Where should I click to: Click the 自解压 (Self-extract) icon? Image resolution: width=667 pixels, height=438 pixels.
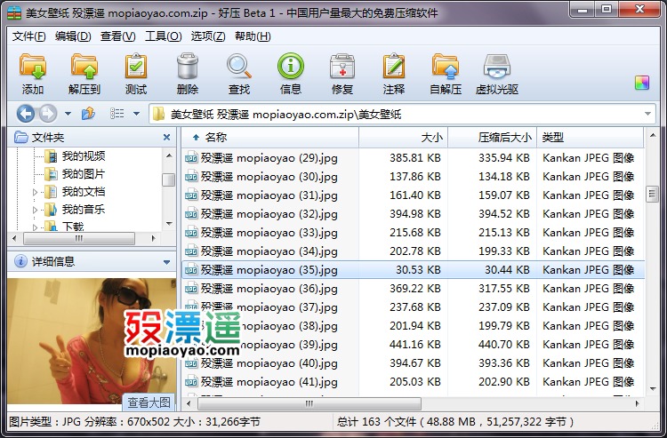(446, 73)
